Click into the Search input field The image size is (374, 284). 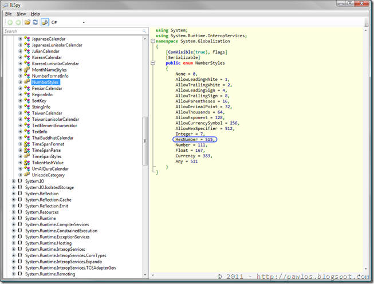click(x=73, y=31)
